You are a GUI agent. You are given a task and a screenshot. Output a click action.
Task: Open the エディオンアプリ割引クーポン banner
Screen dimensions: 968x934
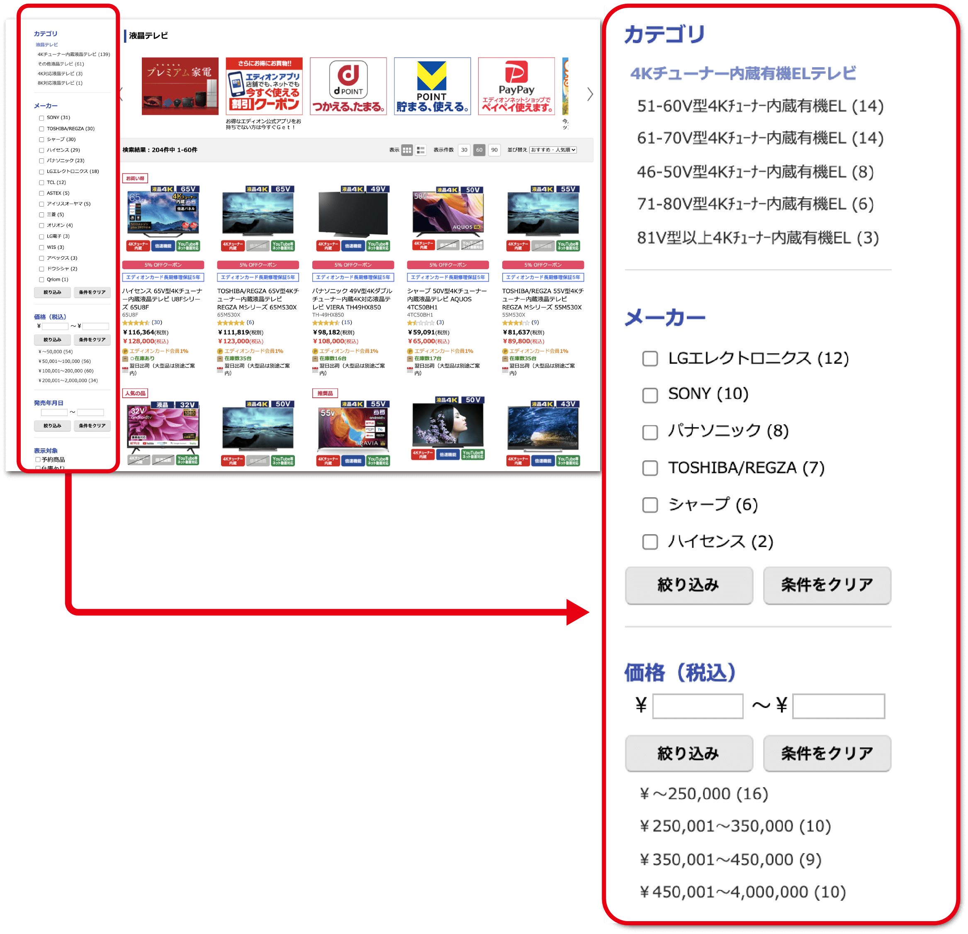pos(263,86)
